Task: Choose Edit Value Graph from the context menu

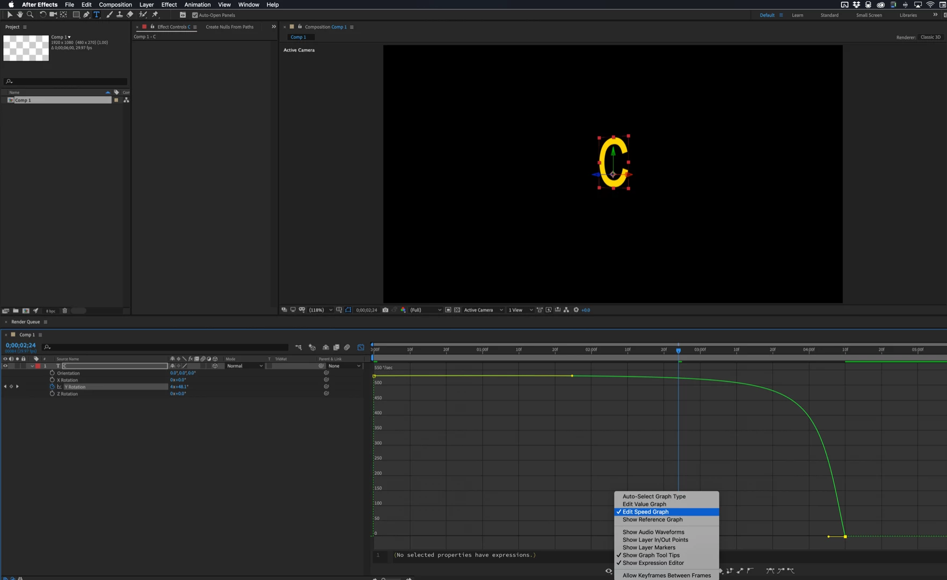Action: (644, 504)
